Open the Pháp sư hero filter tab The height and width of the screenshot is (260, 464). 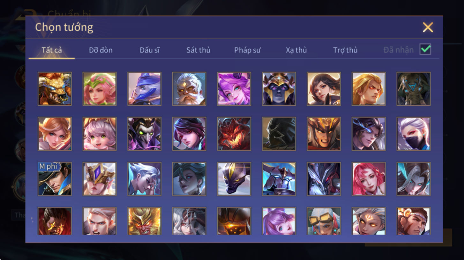point(247,50)
